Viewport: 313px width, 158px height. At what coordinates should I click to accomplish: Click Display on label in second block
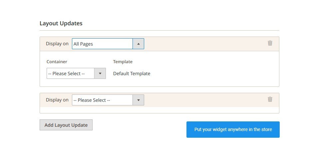coord(57,100)
